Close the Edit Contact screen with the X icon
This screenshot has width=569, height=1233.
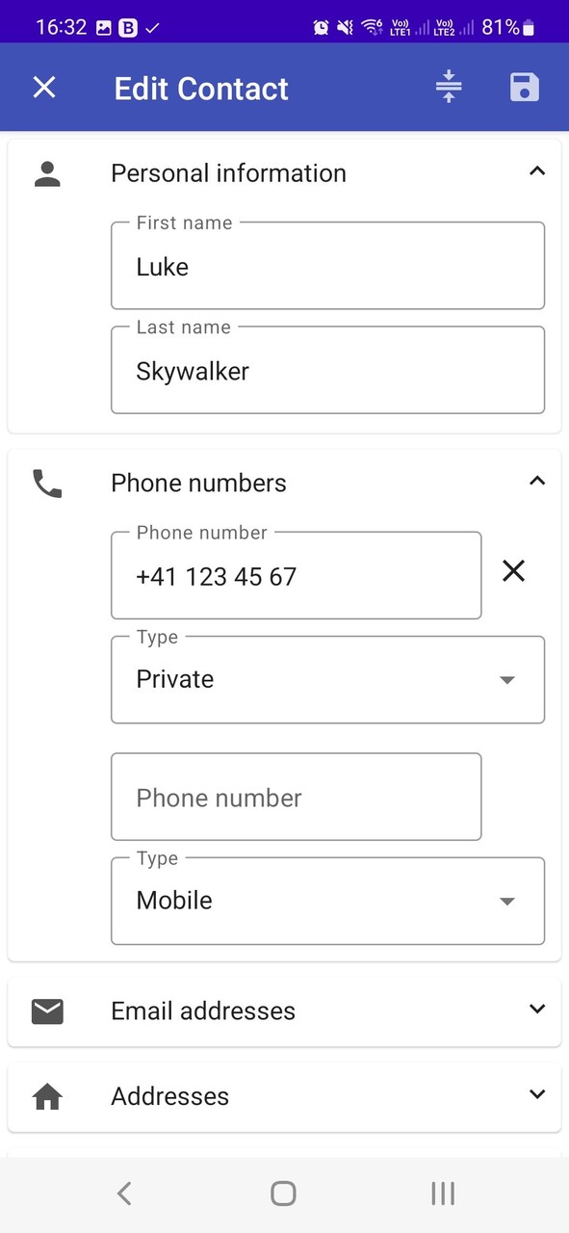click(43, 87)
